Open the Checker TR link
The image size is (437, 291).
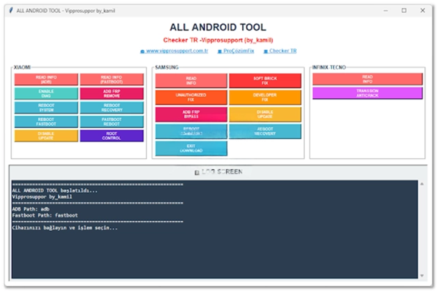click(x=283, y=52)
